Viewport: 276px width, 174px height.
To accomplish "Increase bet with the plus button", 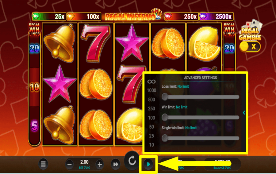I will pos(100,165).
